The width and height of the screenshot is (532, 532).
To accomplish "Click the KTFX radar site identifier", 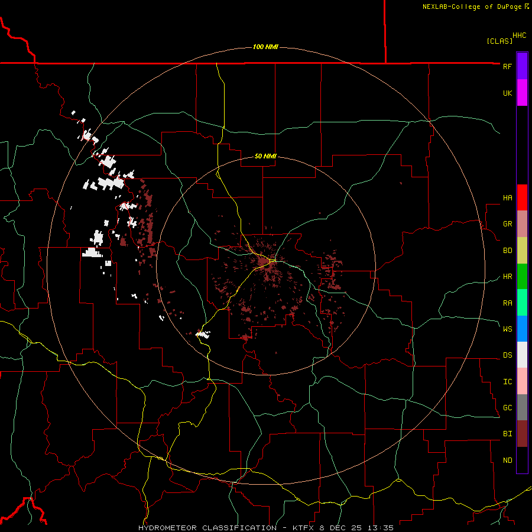I will tap(303, 528).
